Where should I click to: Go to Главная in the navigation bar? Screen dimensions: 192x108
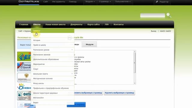(x=24, y=24)
